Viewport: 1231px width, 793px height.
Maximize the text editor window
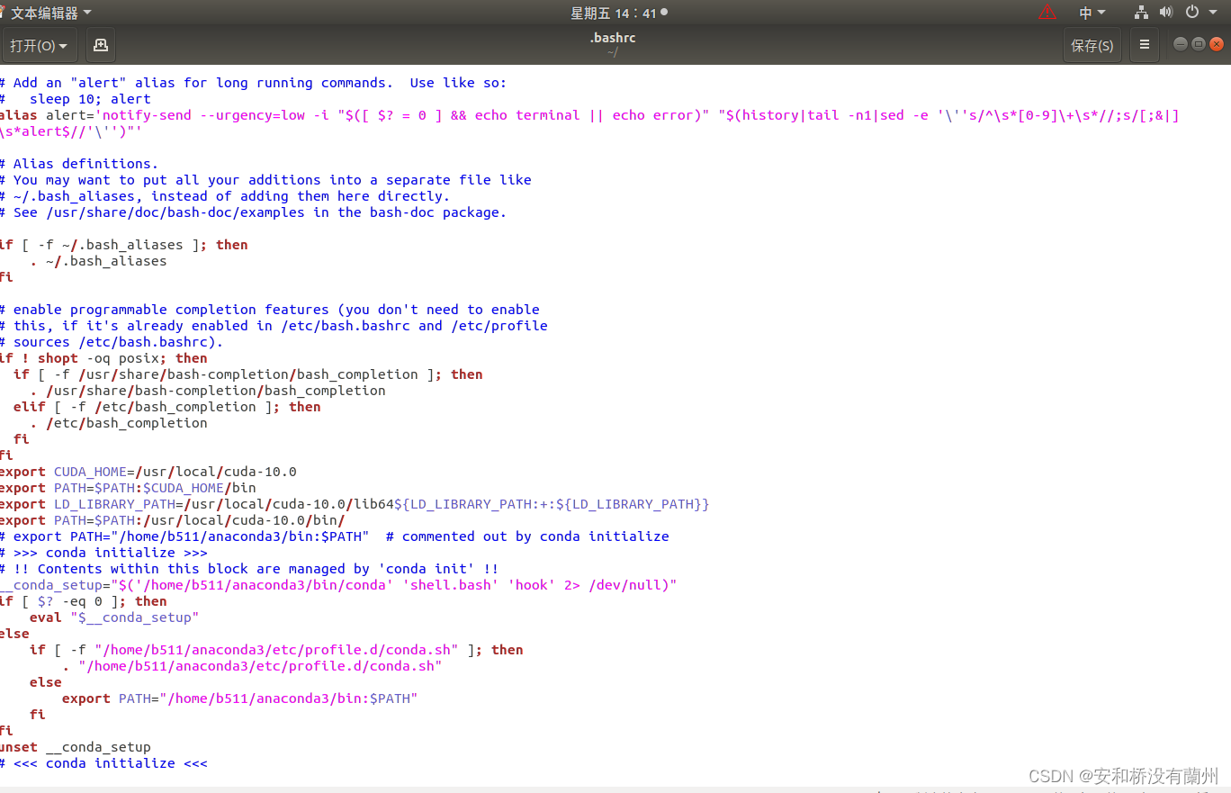tap(1199, 44)
